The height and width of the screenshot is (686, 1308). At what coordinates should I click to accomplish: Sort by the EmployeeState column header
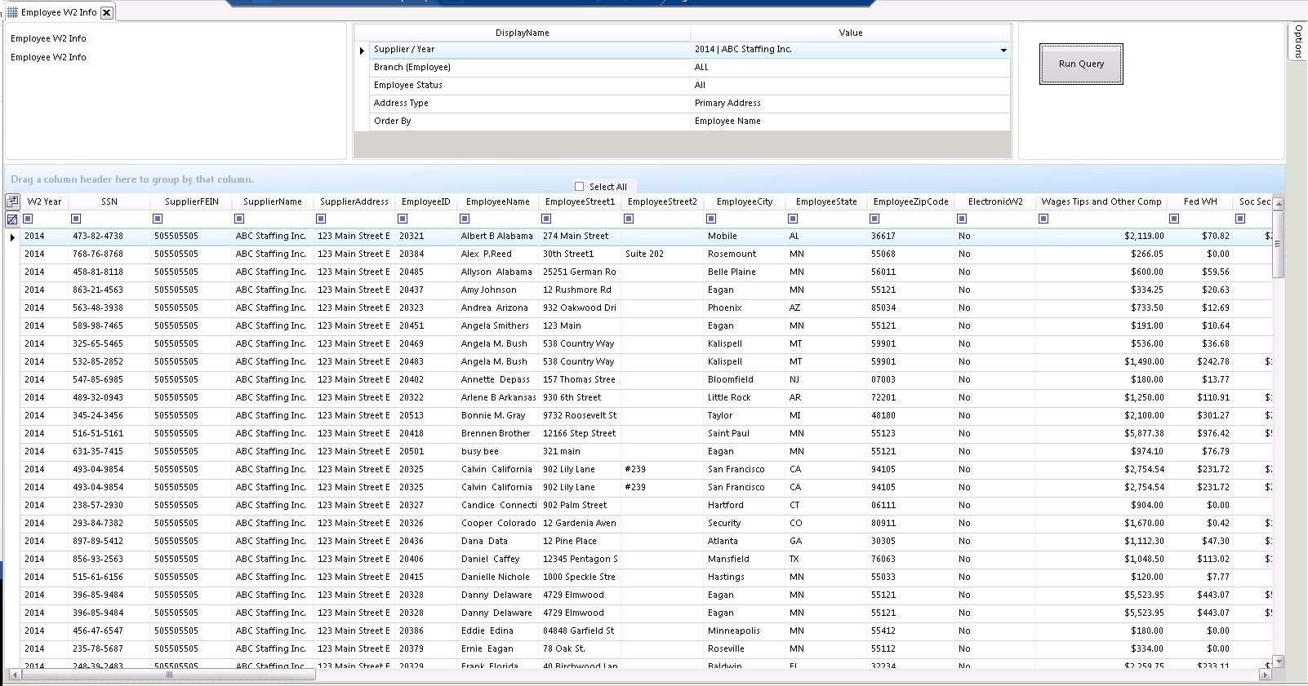coord(826,201)
